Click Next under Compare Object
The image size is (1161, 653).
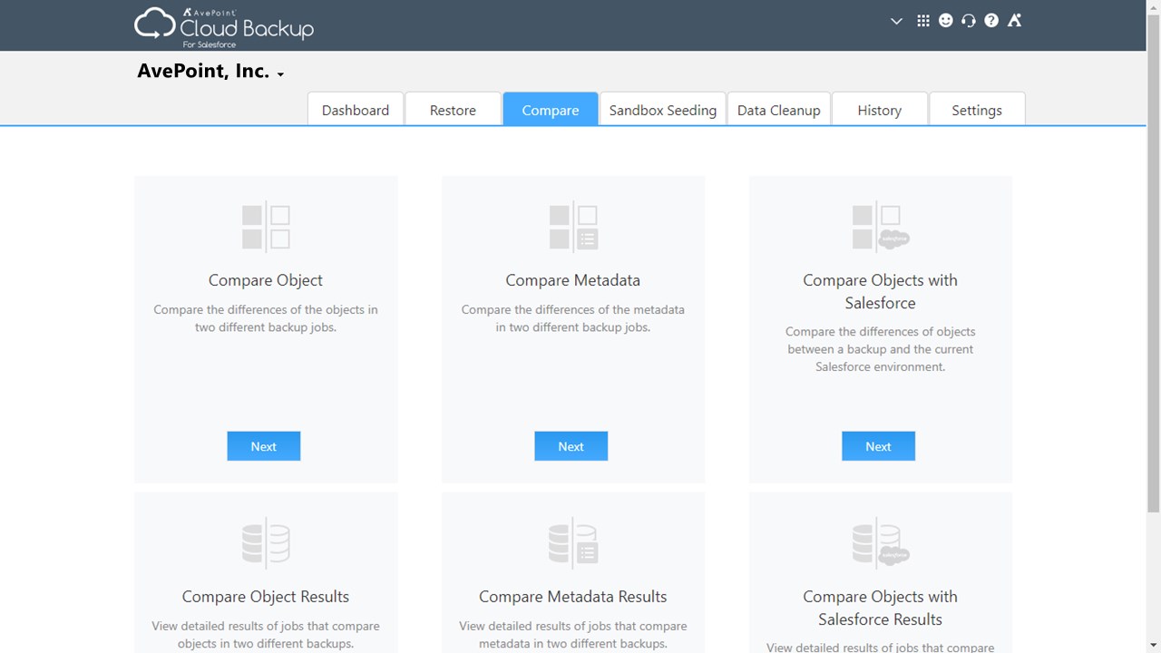tap(264, 446)
